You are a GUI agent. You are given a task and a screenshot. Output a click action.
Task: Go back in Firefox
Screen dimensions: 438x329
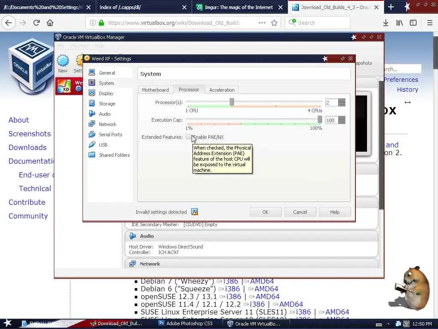point(9,23)
